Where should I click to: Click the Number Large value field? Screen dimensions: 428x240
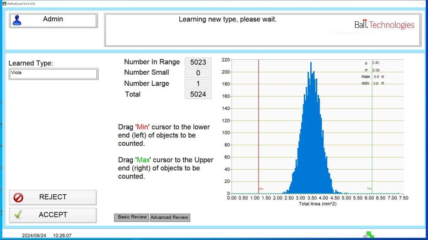(198, 84)
